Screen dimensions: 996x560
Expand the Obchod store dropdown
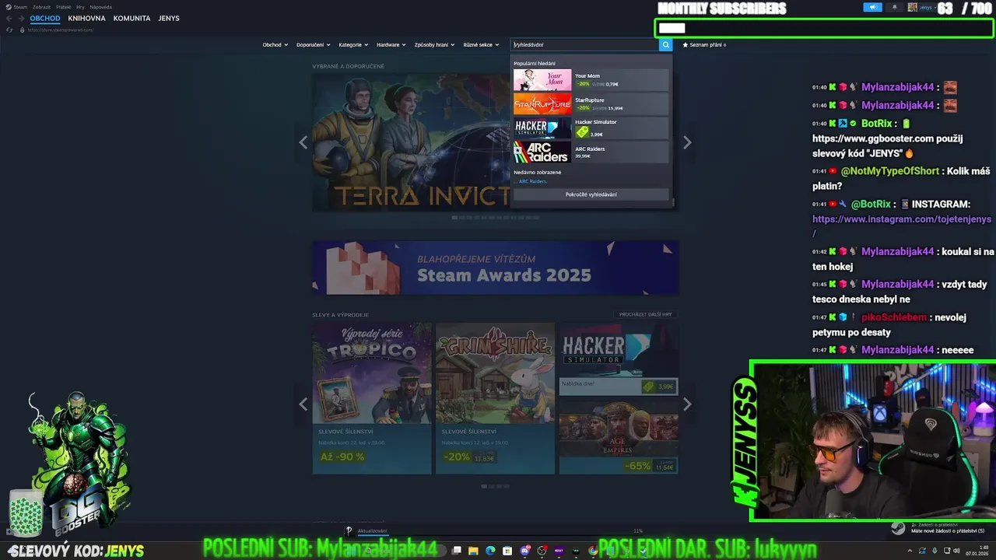click(x=275, y=45)
